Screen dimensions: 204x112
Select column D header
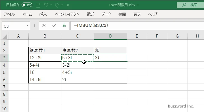pyautogui.click(x=110, y=36)
